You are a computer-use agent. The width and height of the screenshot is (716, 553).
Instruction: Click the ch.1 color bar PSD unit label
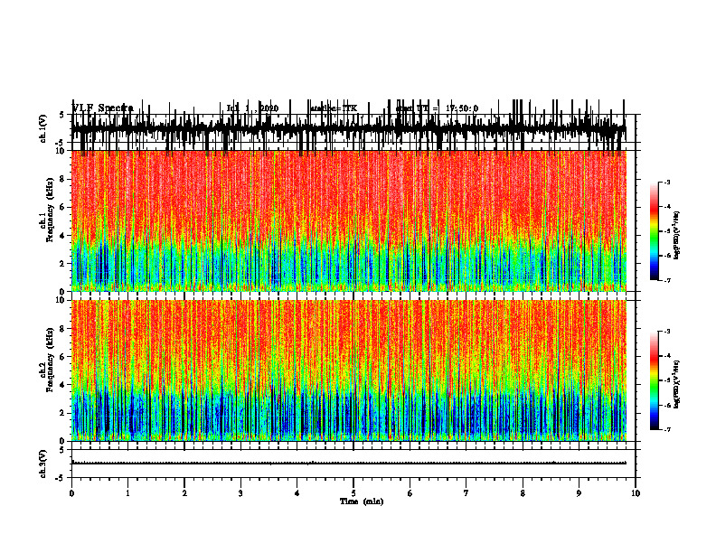[677, 235]
